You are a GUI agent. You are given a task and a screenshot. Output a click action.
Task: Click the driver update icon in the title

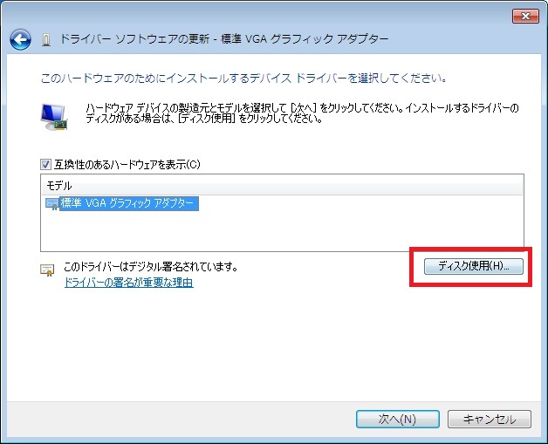(46, 40)
